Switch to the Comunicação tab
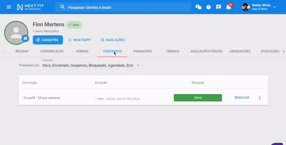Viewport: 286px width, 145px height. [x=52, y=51]
